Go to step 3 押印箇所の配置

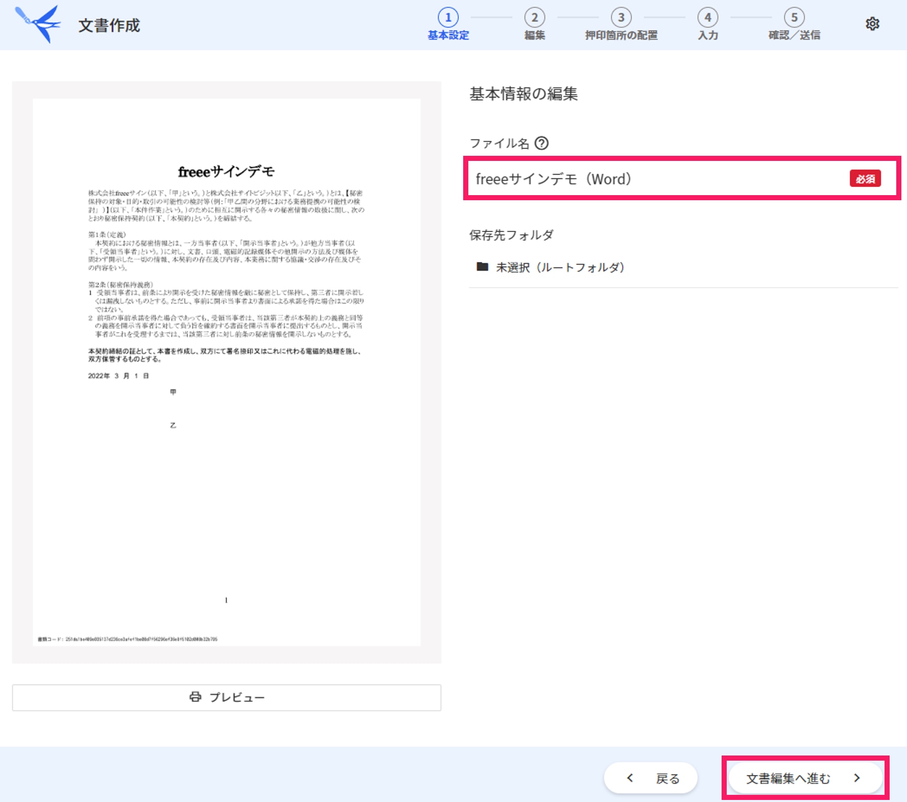[621, 24]
